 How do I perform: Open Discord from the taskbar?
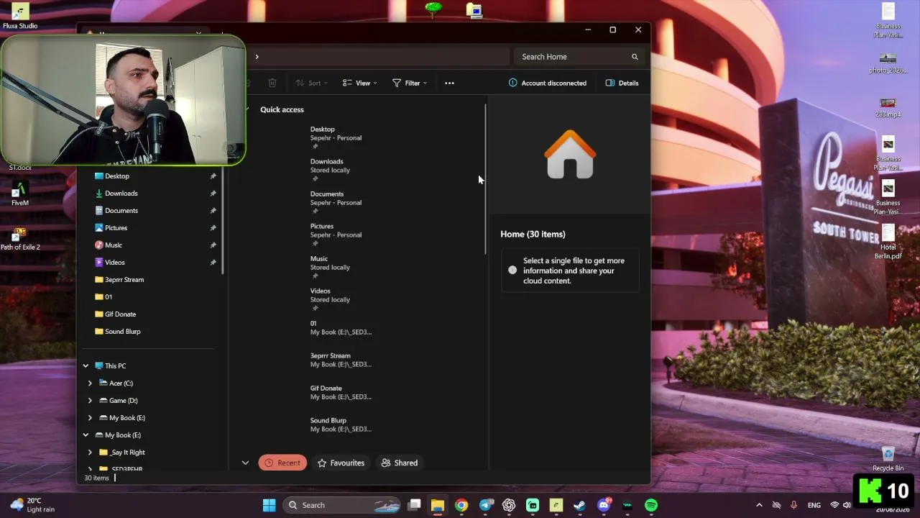[x=604, y=505]
